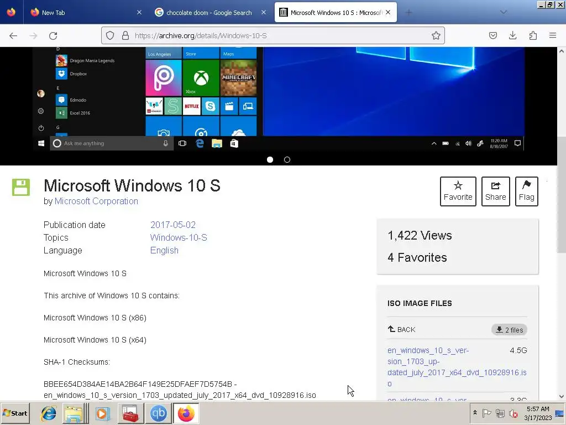Click the network tray icon
Image resolution: width=566 pixels, height=425 pixels.
tap(500, 413)
